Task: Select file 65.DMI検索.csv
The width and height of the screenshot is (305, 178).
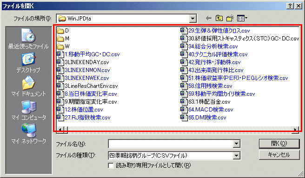Action: point(207,118)
